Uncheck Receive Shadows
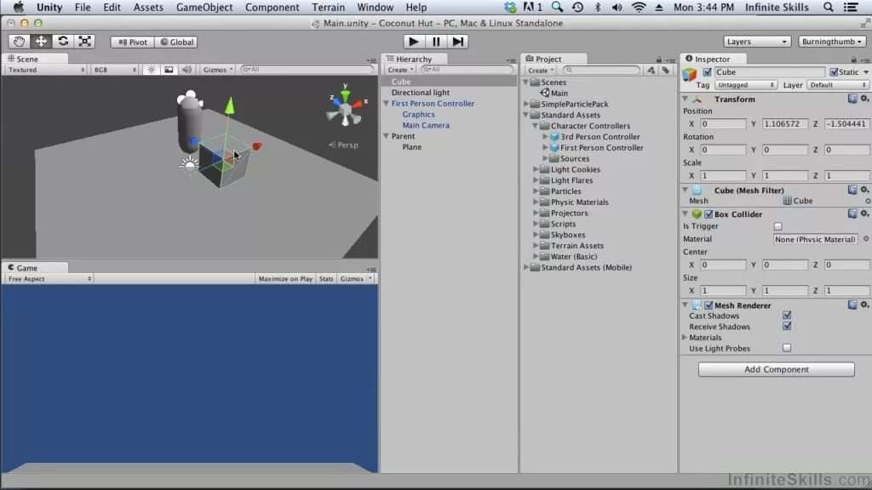This screenshot has height=490, width=872. 786,326
